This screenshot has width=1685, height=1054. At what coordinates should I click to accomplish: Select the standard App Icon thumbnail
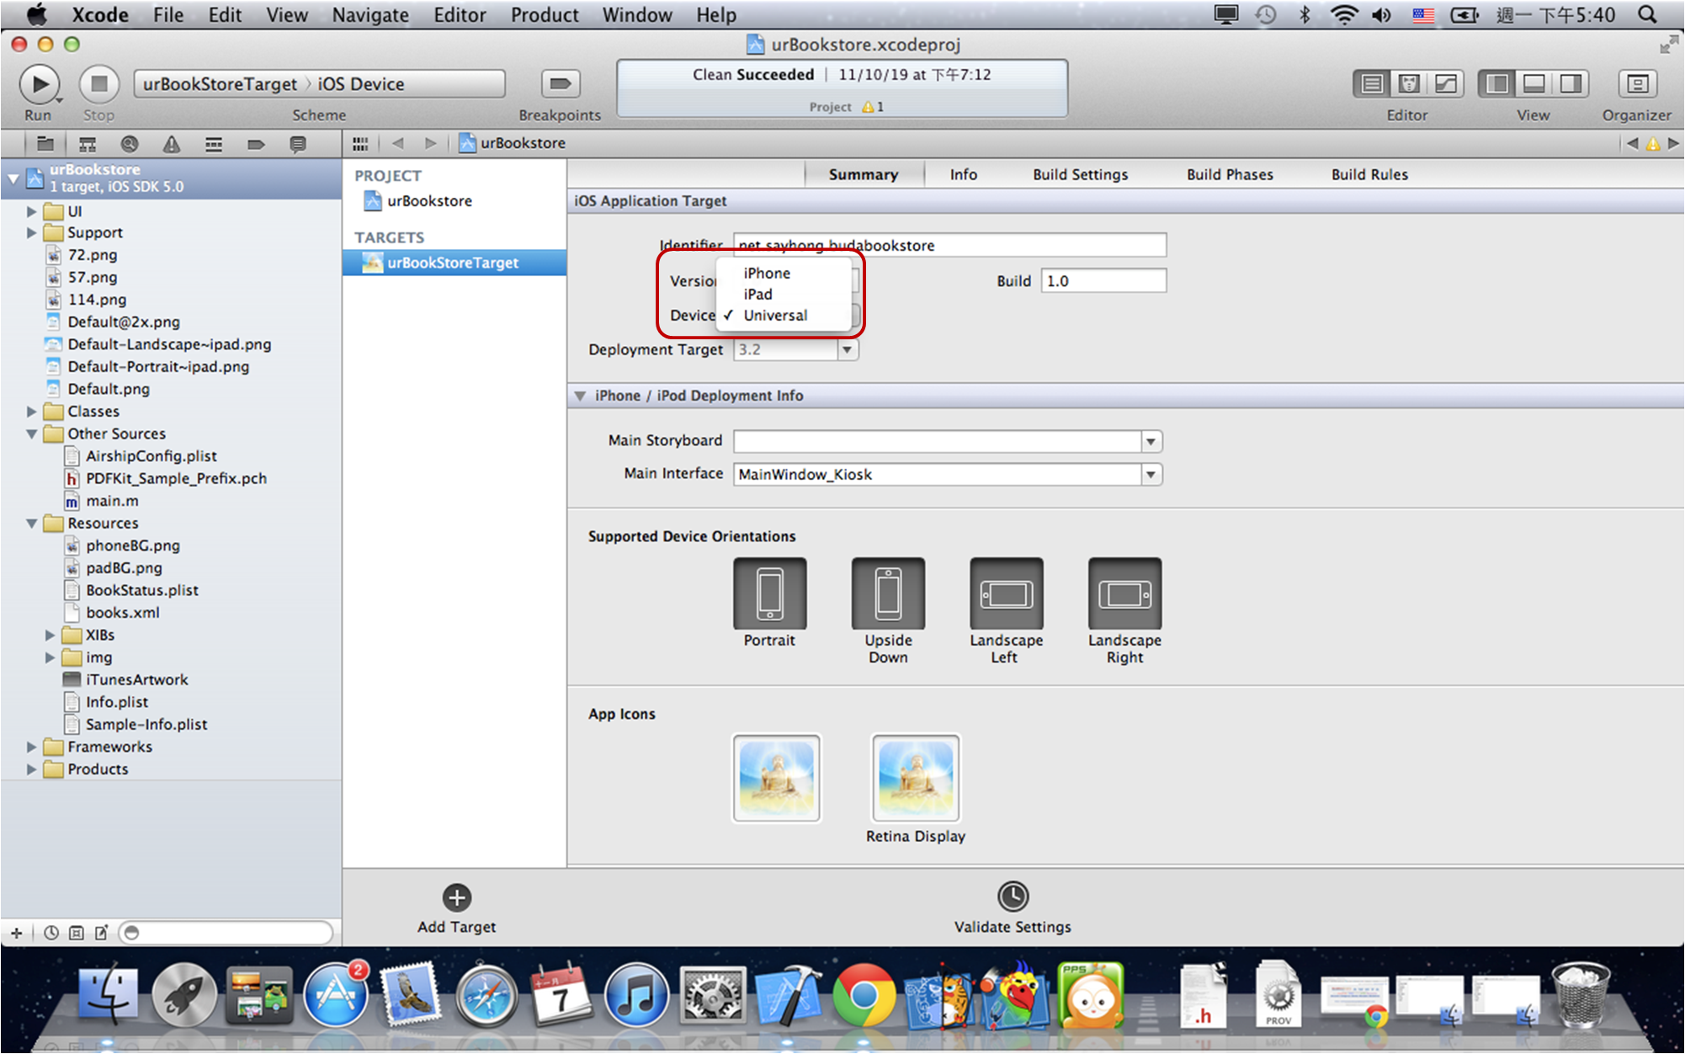776,778
